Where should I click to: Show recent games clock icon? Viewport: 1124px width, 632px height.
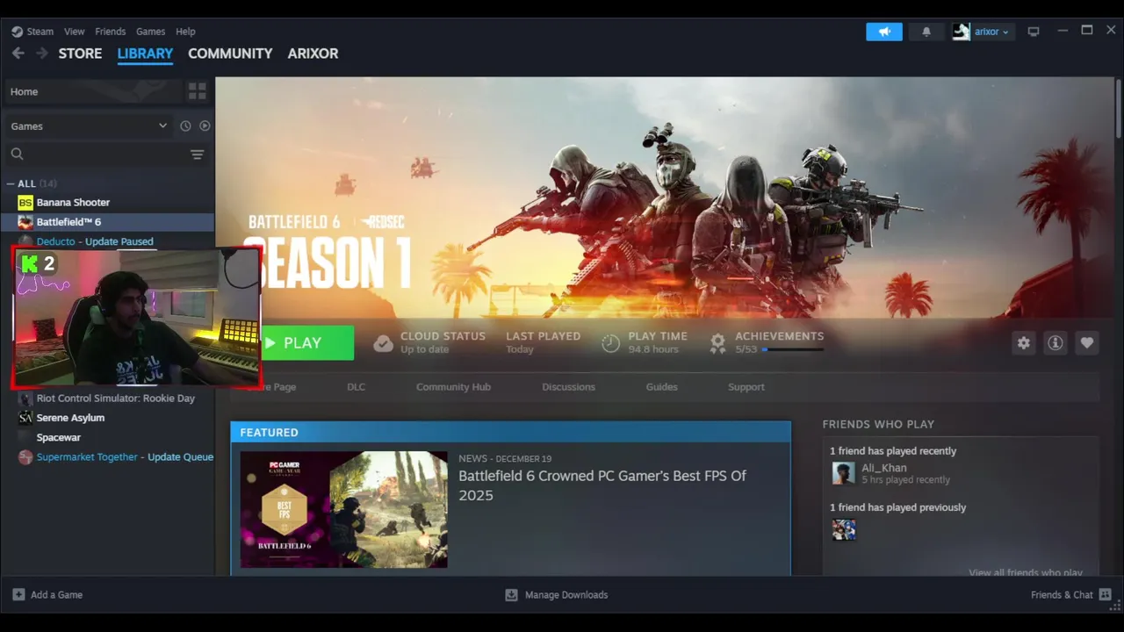pos(185,126)
